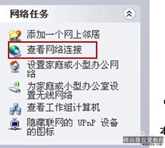Image resolution: width=165 pixels, height=148 pixels.
Task: Click the 网络任务 header title
Action: [29, 14]
